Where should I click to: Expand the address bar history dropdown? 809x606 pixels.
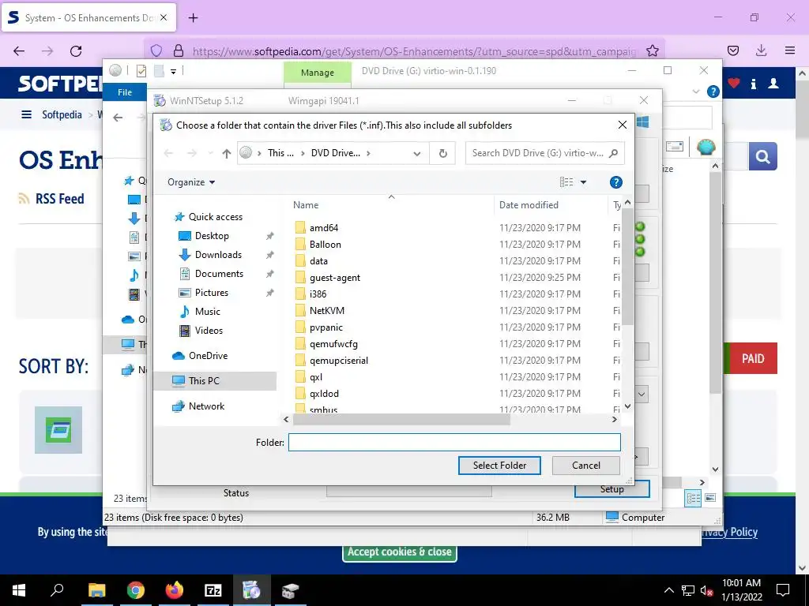[x=417, y=153]
